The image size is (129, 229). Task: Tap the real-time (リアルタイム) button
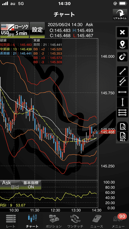121,14
